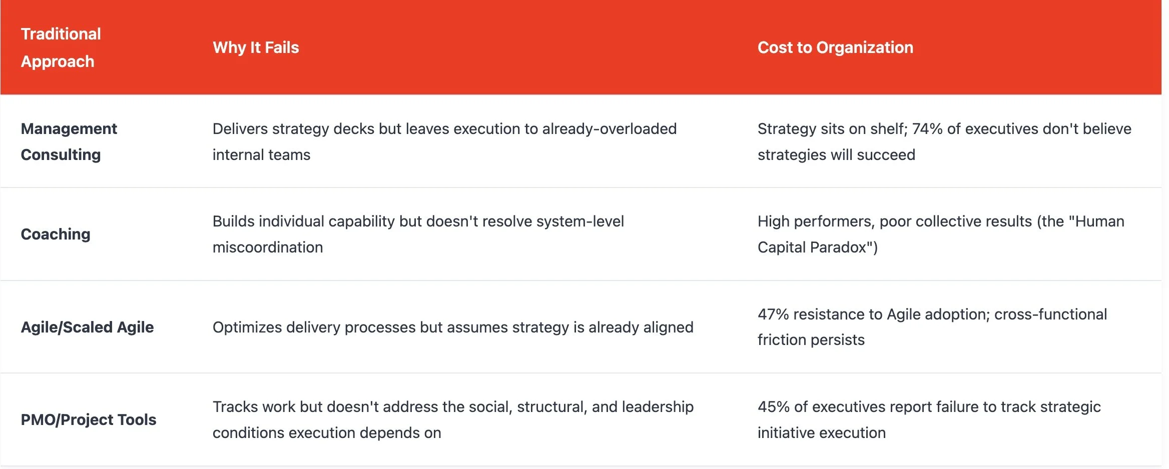
Task: Click the Cost to Organization header
Action: point(835,47)
